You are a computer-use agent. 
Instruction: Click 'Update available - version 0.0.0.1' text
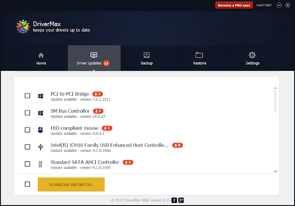click(77, 134)
